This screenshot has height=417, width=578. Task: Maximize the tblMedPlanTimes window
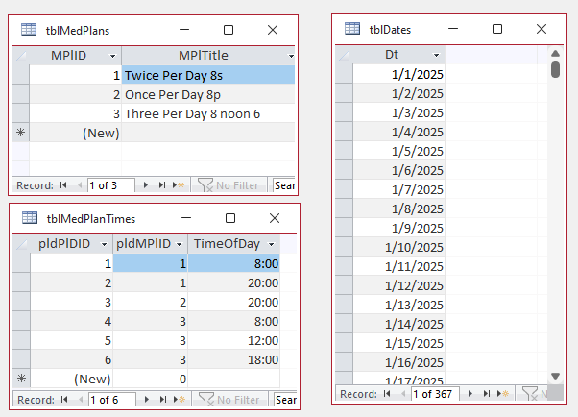coord(230,218)
